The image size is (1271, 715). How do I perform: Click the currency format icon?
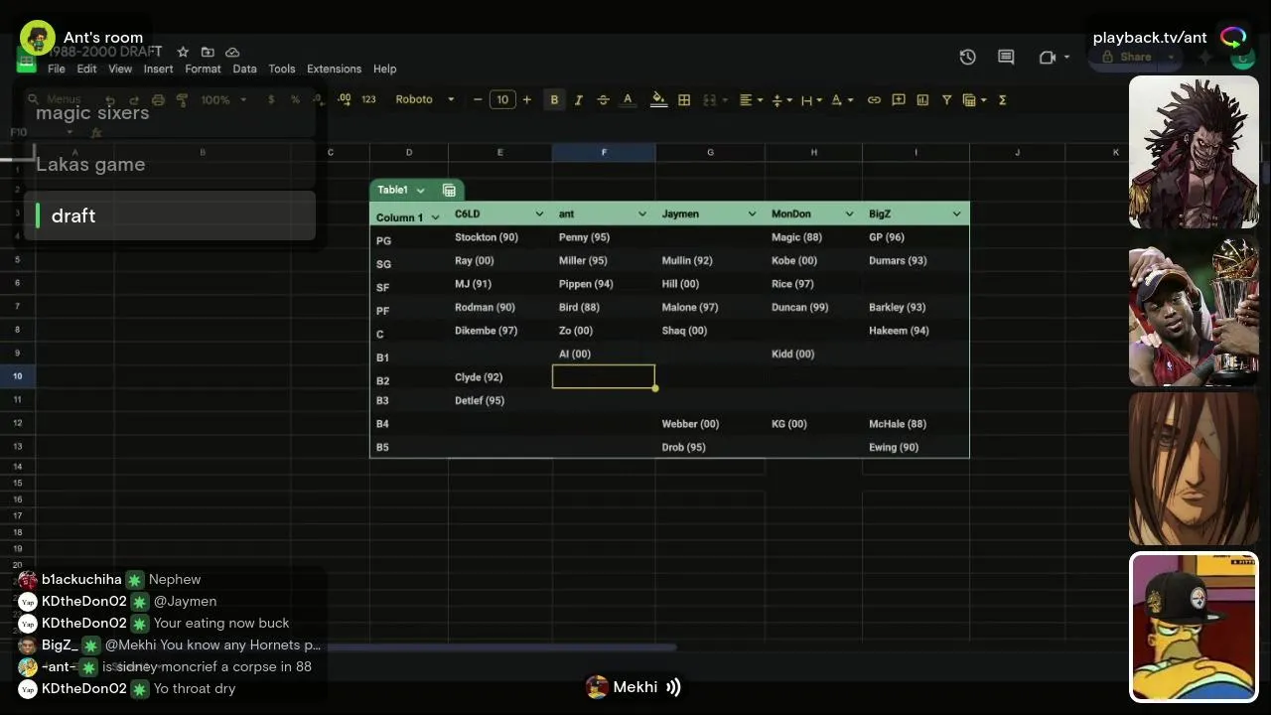point(271,99)
